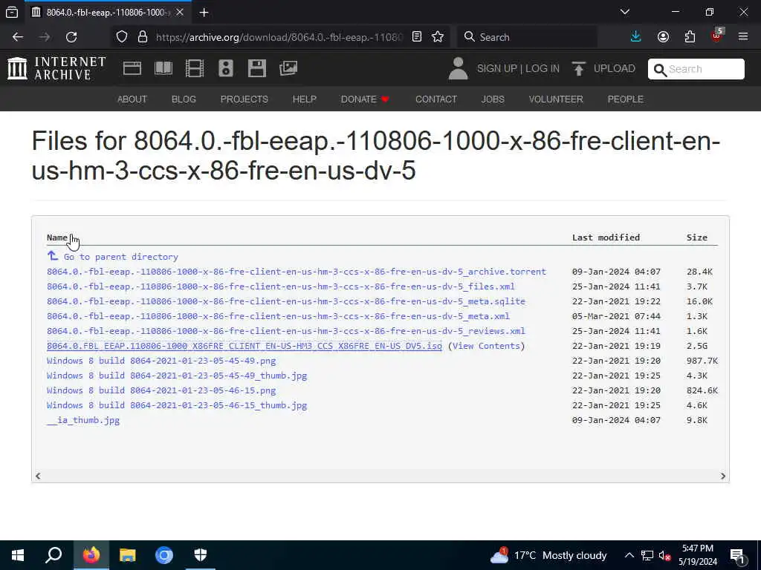Open the Software floppy disk icon
Image resolution: width=761 pixels, height=570 pixels.
tap(256, 68)
